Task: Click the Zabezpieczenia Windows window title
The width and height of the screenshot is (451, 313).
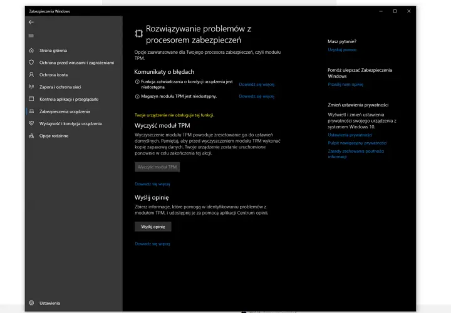Action: 49,11
